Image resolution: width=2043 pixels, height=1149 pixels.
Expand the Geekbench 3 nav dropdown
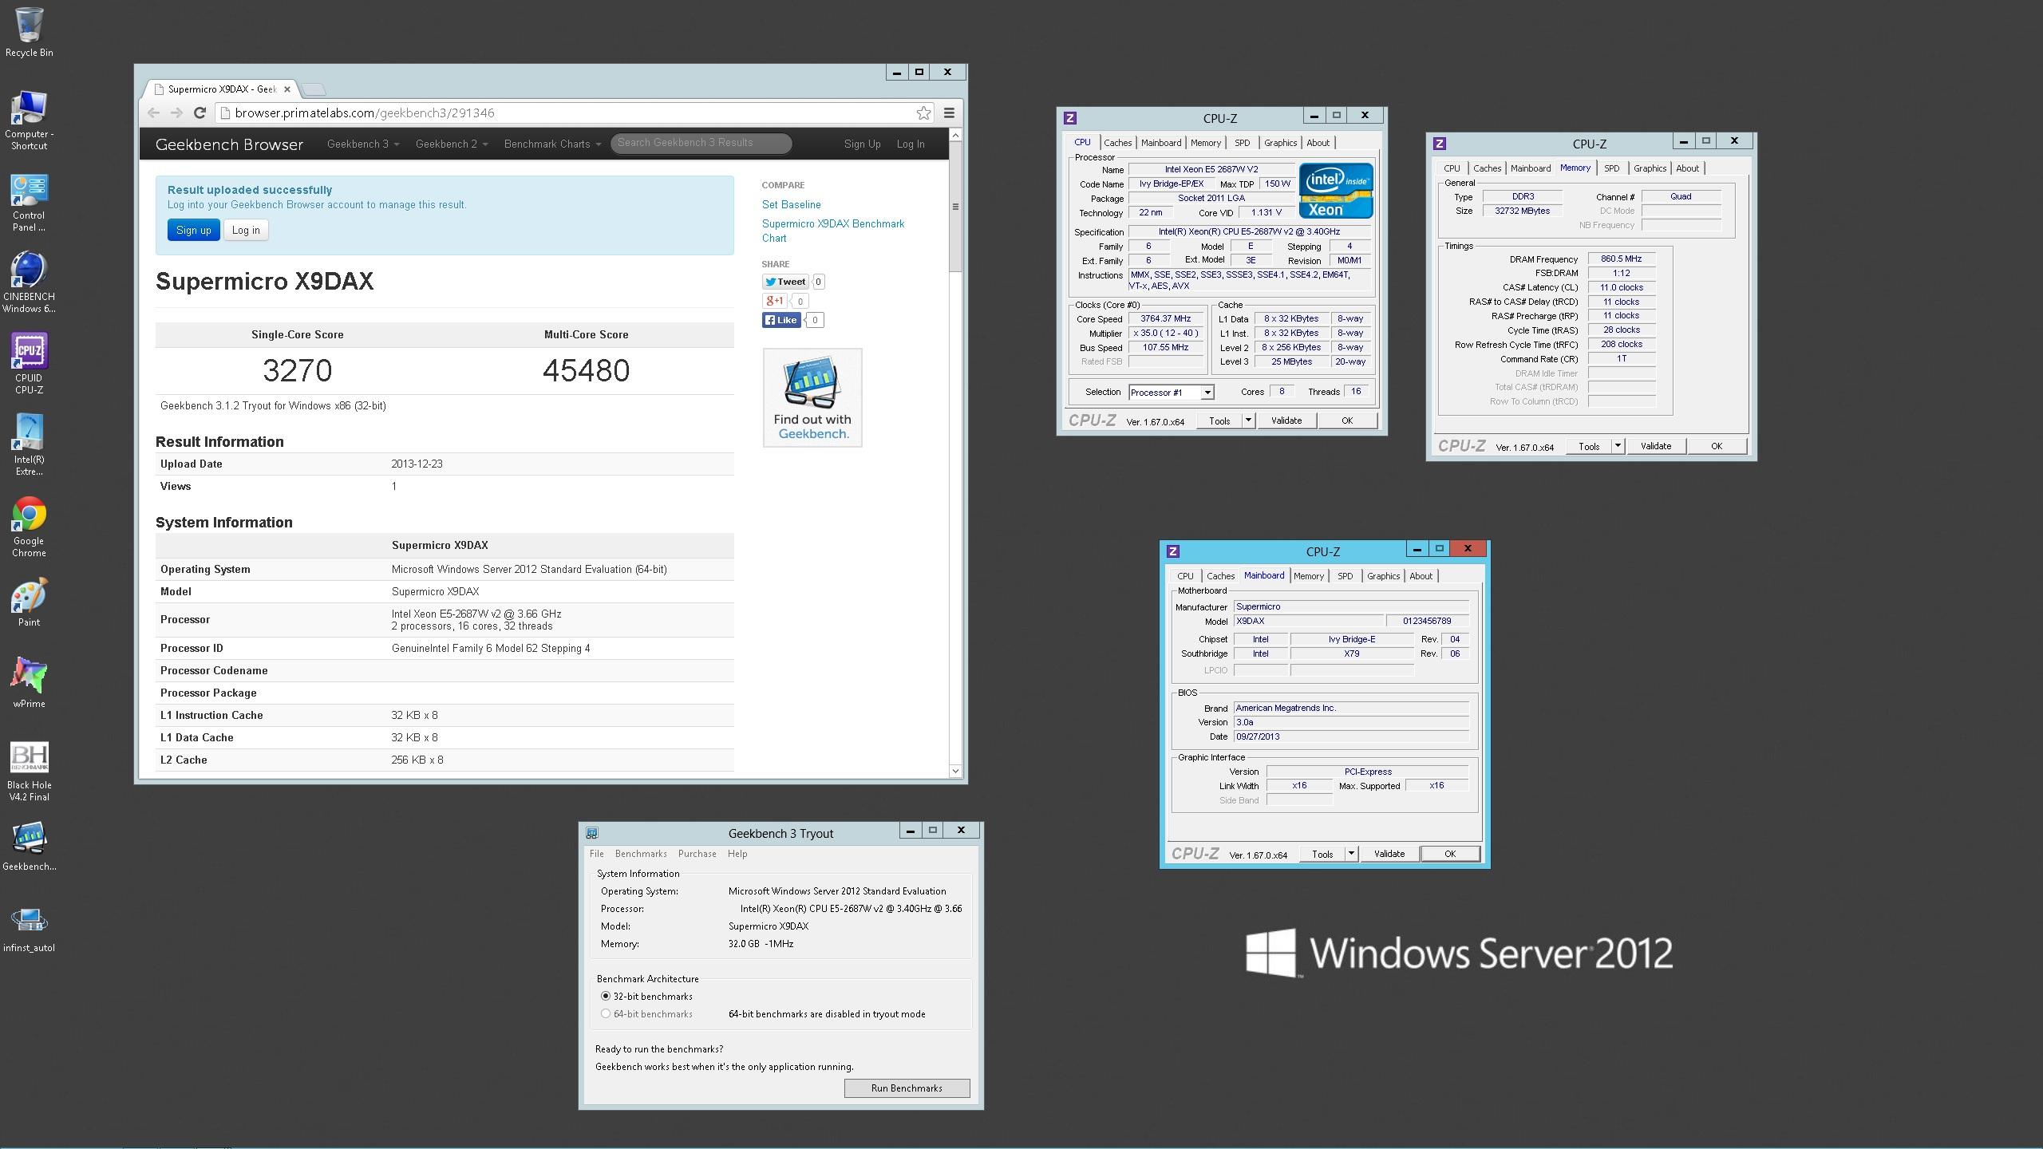[363, 144]
